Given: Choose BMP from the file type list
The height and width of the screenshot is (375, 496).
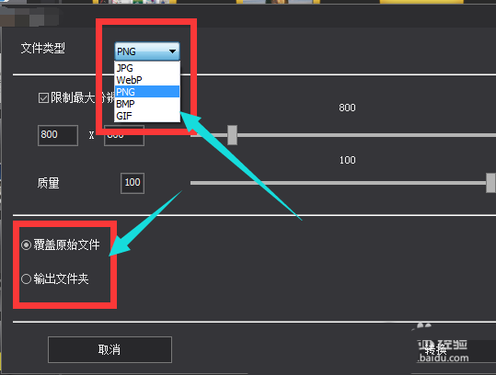Looking at the screenshot, I should click(147, 104).
